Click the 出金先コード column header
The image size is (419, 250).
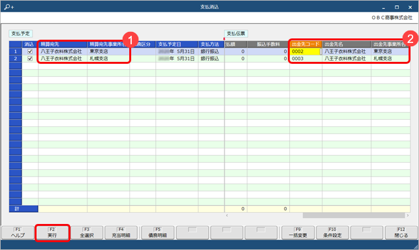pyautogui.click(x=305, y=44)
